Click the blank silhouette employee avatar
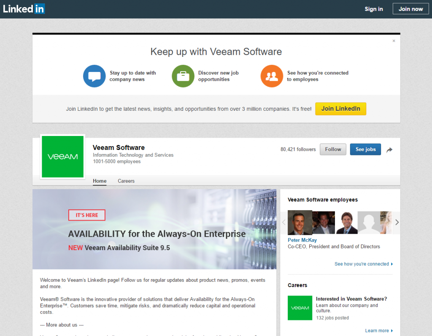Viewport: 432px width, 336px height. coord(369,222)
